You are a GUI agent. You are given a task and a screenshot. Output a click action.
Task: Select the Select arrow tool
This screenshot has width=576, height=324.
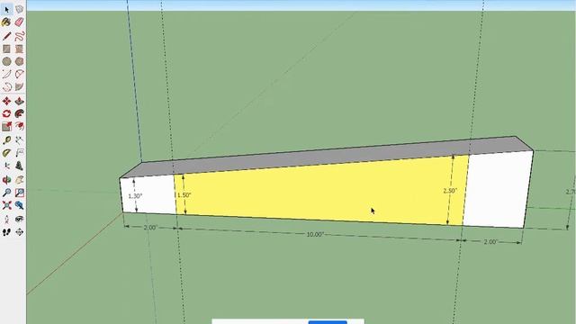click(x=6, y=9)
